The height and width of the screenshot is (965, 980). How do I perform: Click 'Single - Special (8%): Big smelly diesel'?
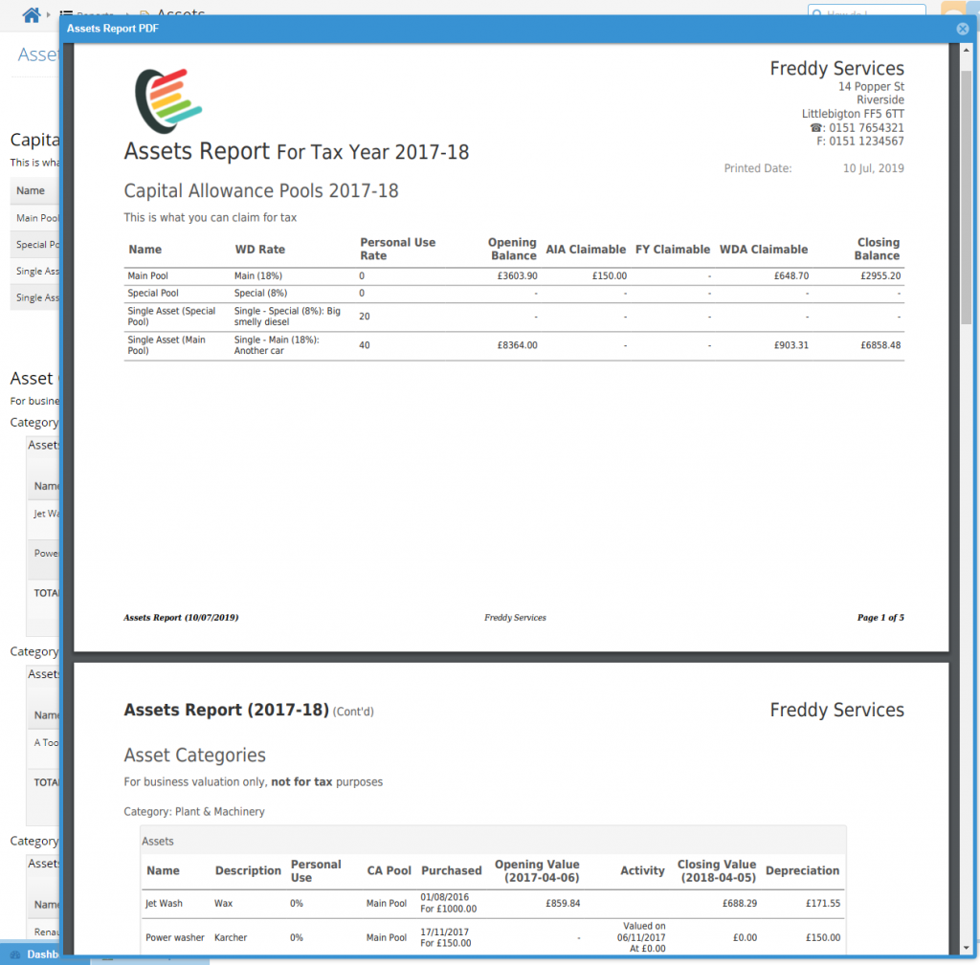287,316
